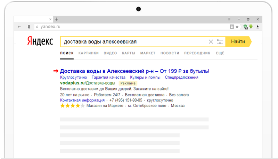Click the Москва text in ad
The height and width of the screenshot is (159, 278).
(178, 106)
